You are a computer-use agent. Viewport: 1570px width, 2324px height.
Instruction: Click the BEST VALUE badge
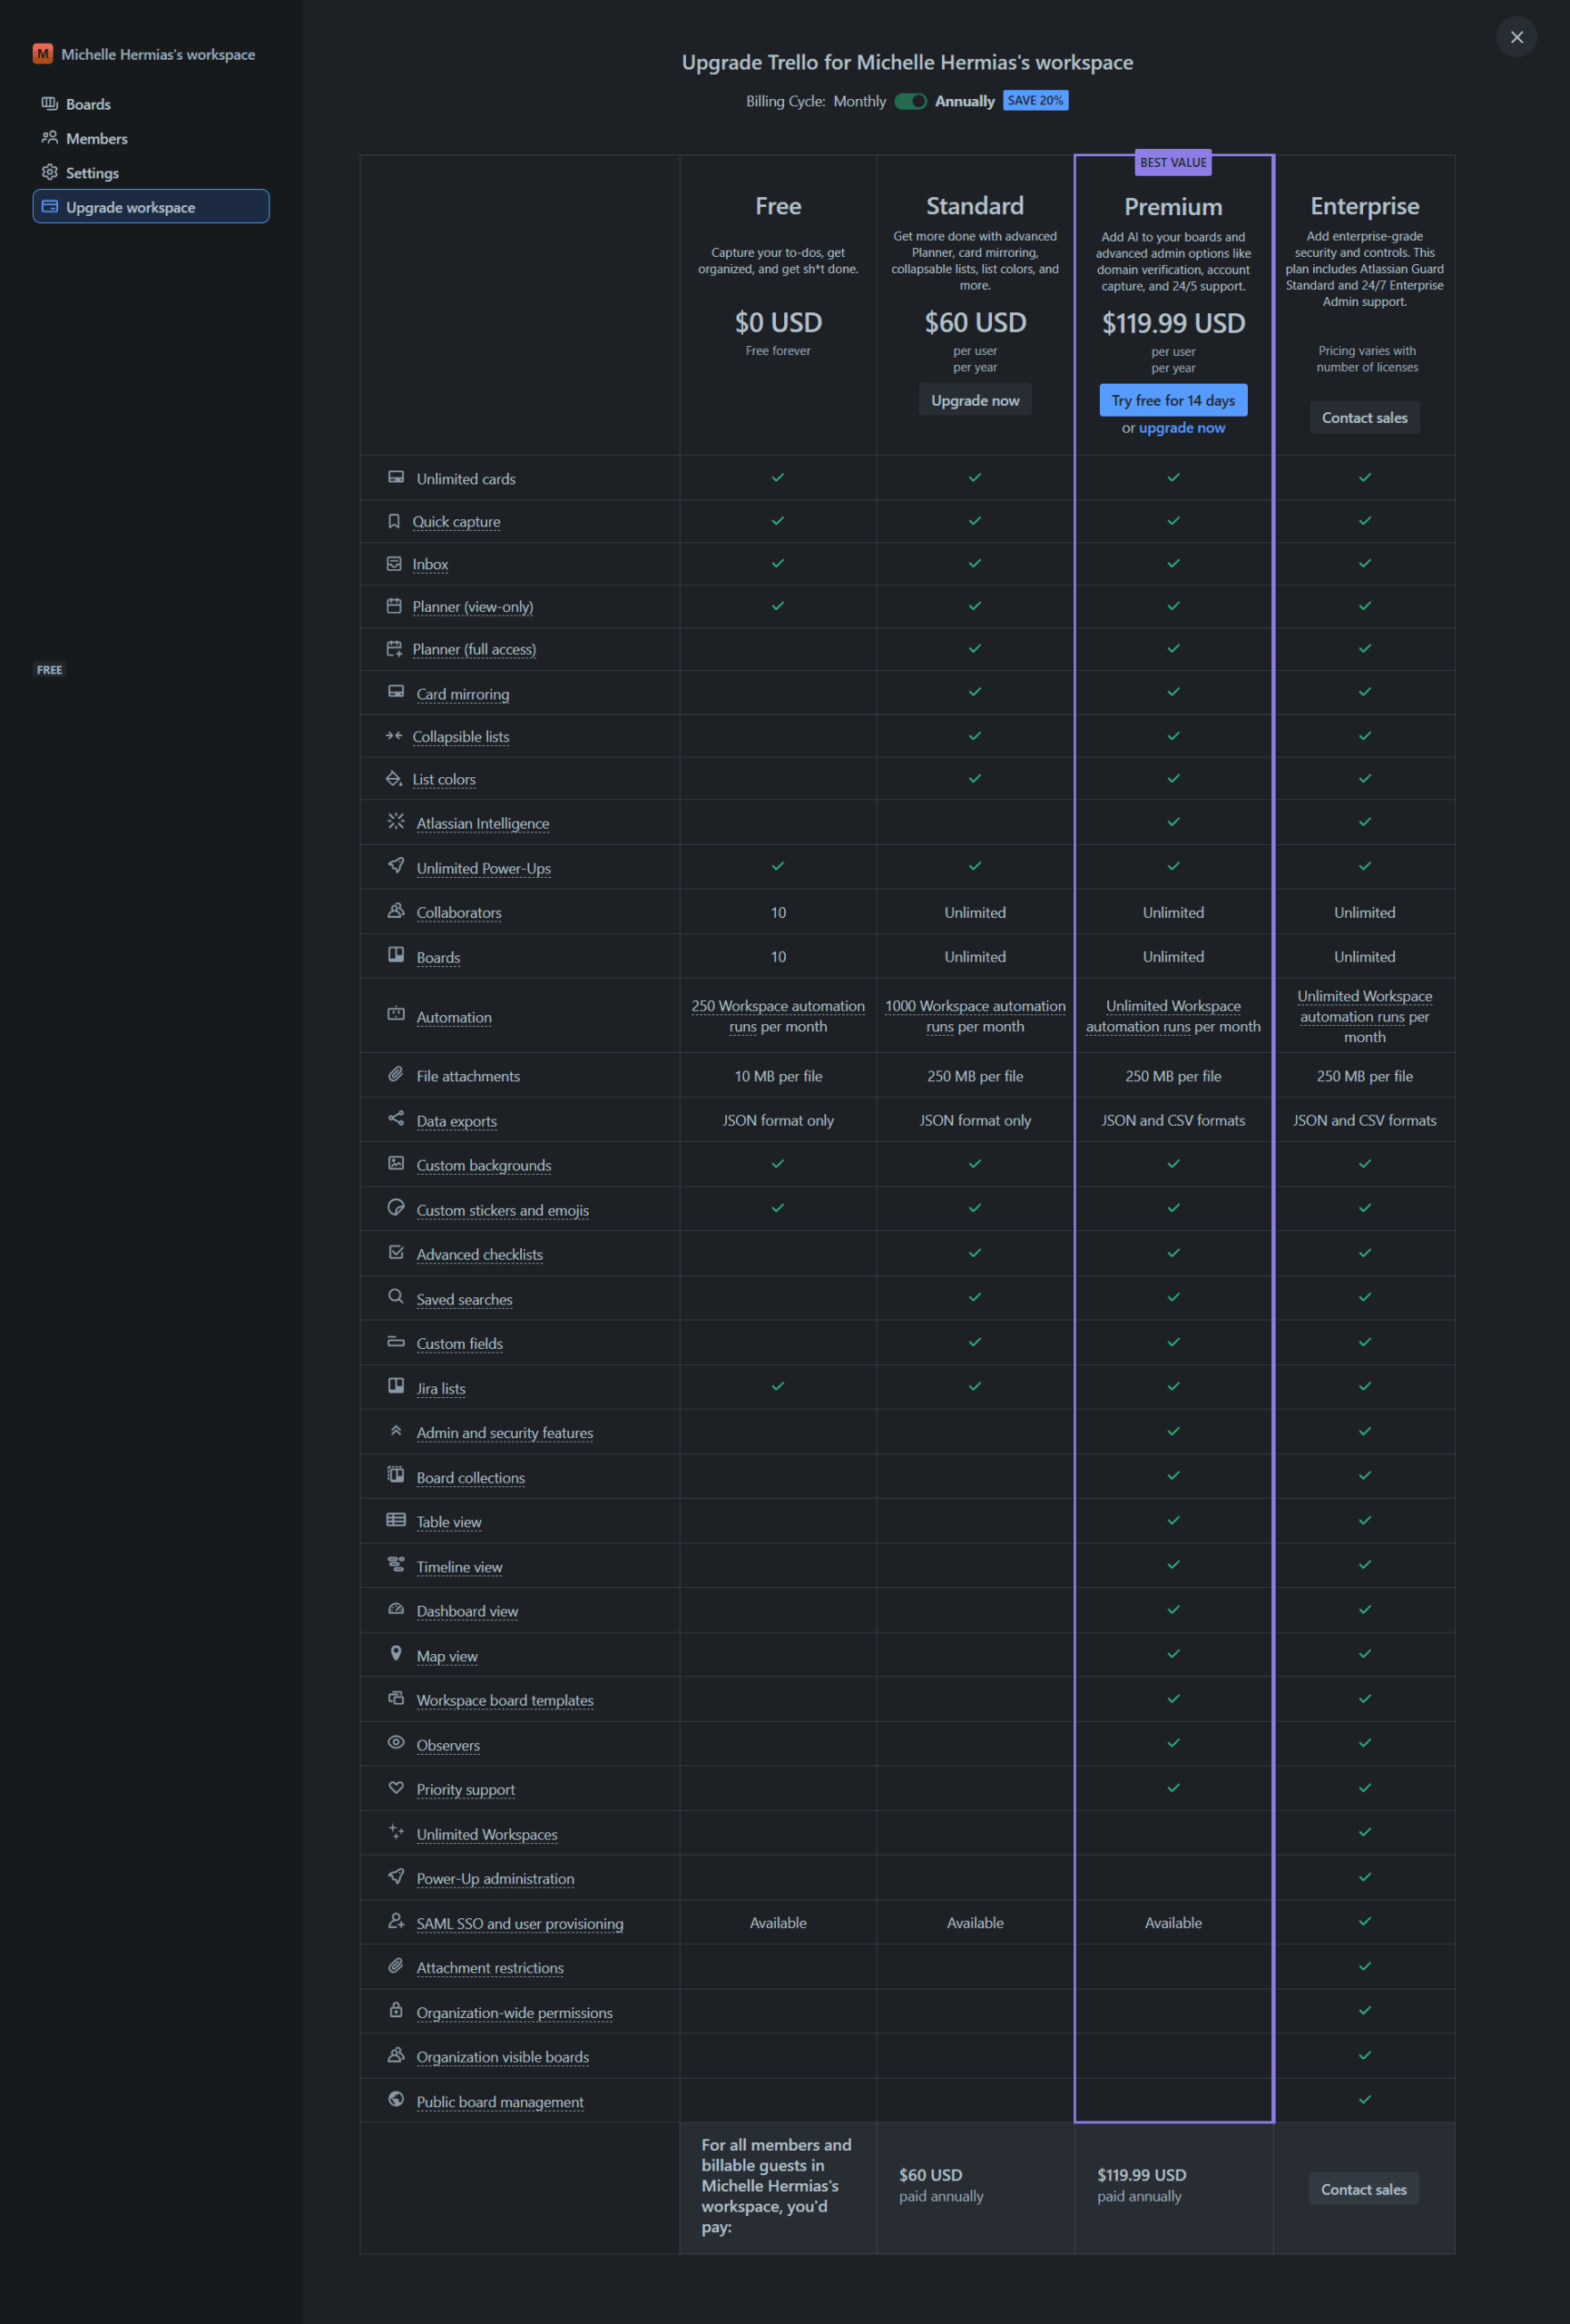click(x=1173, y=162)
